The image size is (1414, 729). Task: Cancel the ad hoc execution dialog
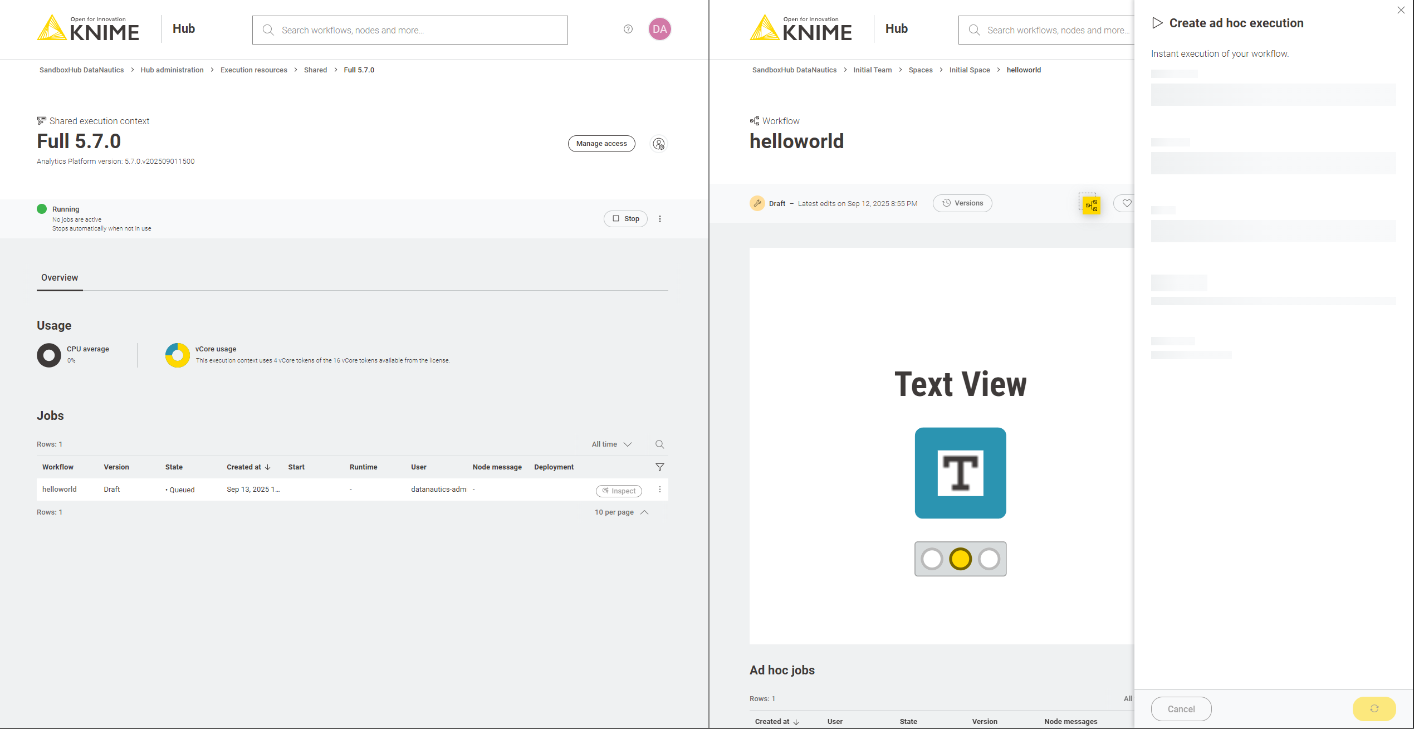pyautogui.click(x=1181, y=708)
